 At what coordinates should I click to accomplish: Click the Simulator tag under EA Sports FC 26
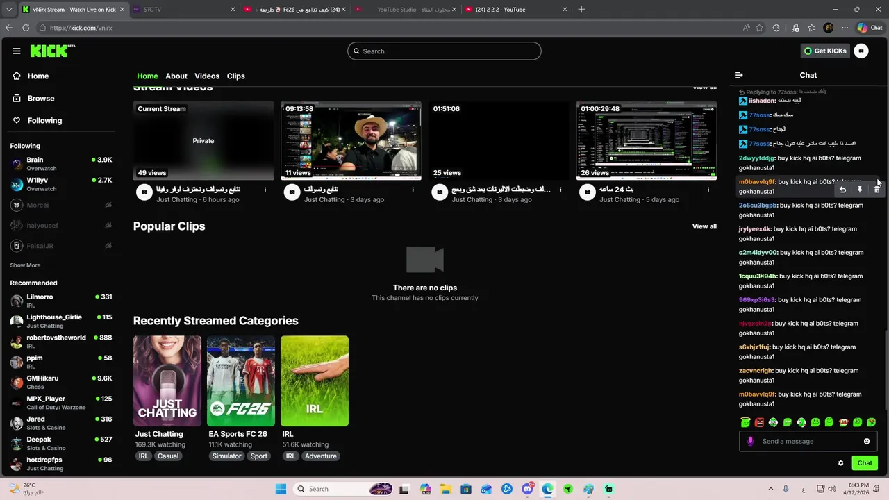pyautogui.click(x=227, y=456)
